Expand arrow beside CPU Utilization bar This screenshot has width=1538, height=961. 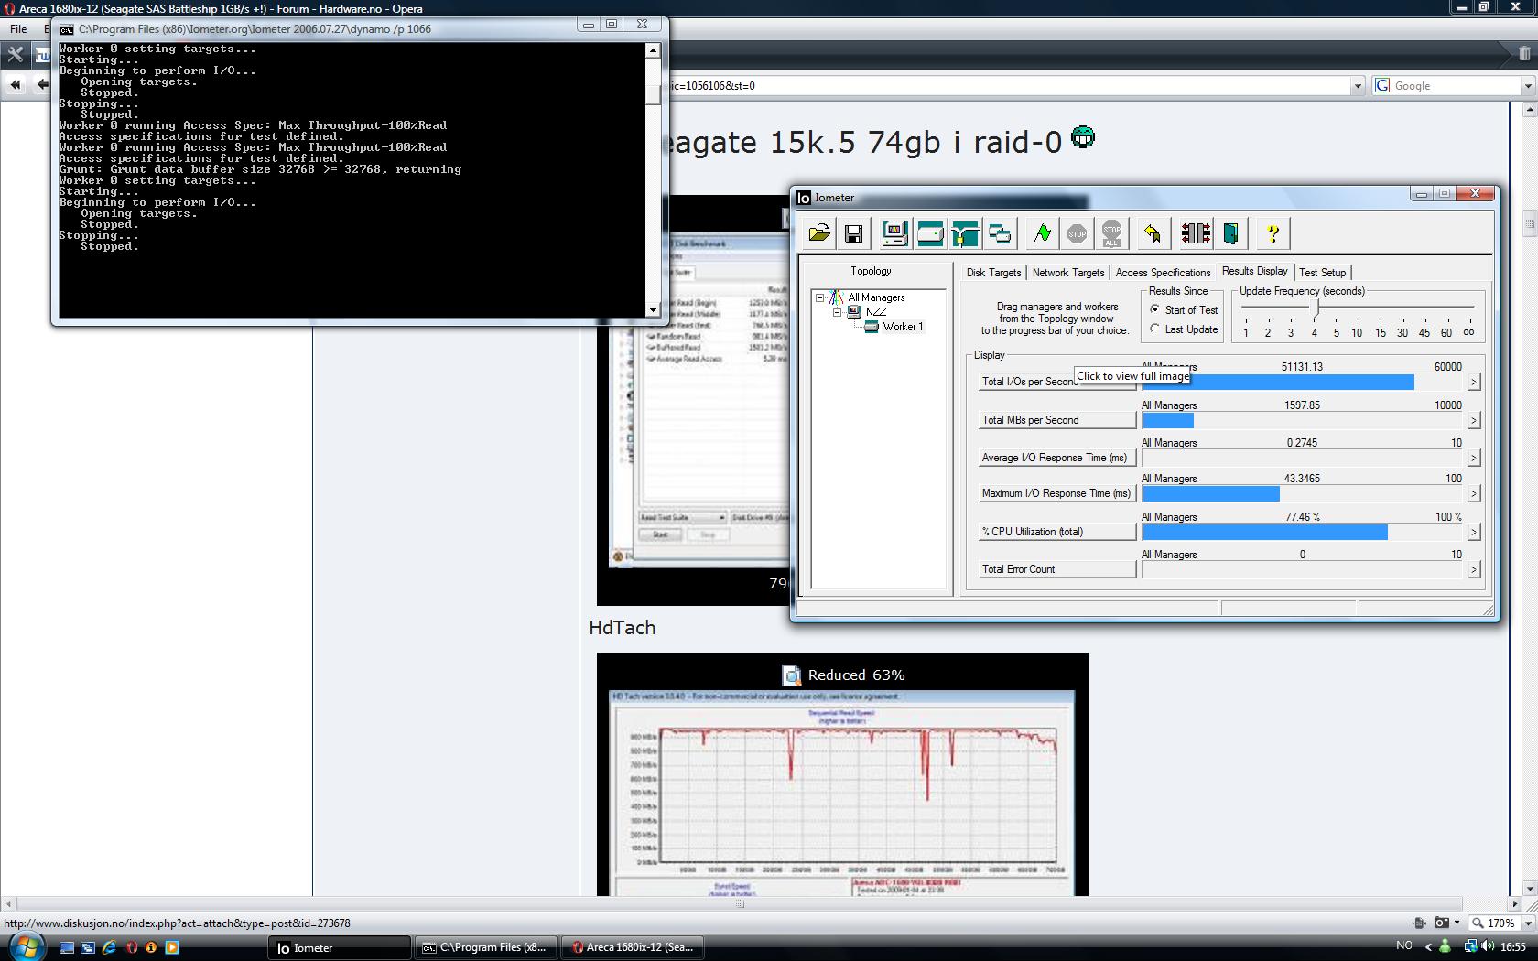[1473, 532]
